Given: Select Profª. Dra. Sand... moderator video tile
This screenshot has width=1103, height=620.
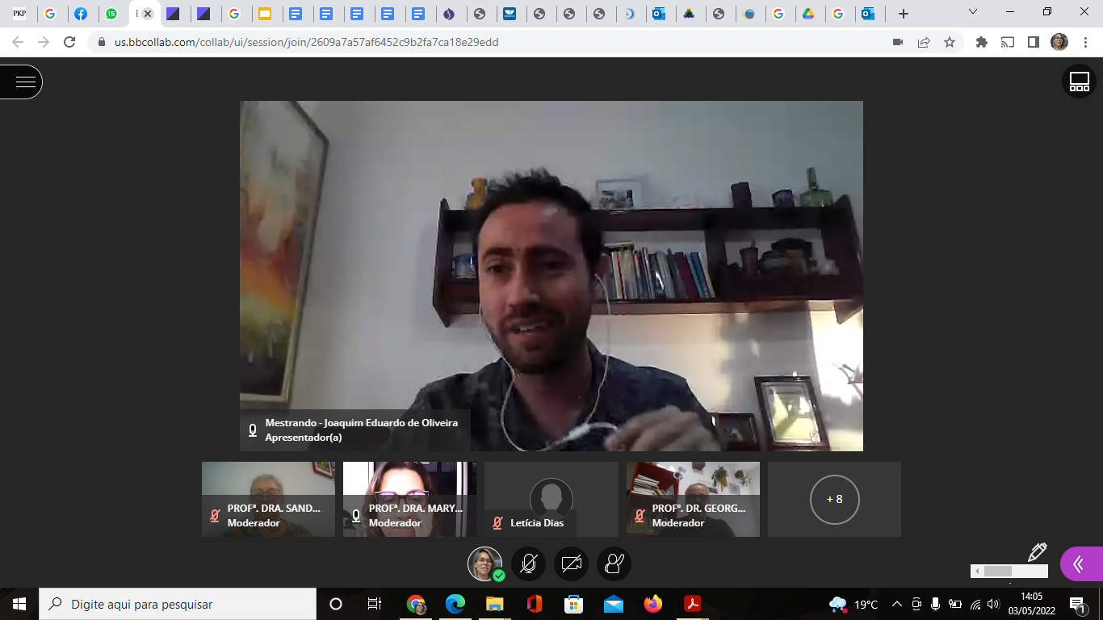Looking at the screenshot, I should [x=268, y=499].
